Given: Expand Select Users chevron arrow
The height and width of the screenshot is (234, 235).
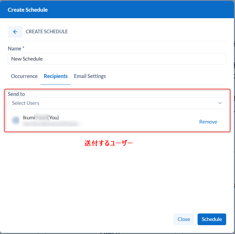Looking at the screenshot, I should pos(220,103).
